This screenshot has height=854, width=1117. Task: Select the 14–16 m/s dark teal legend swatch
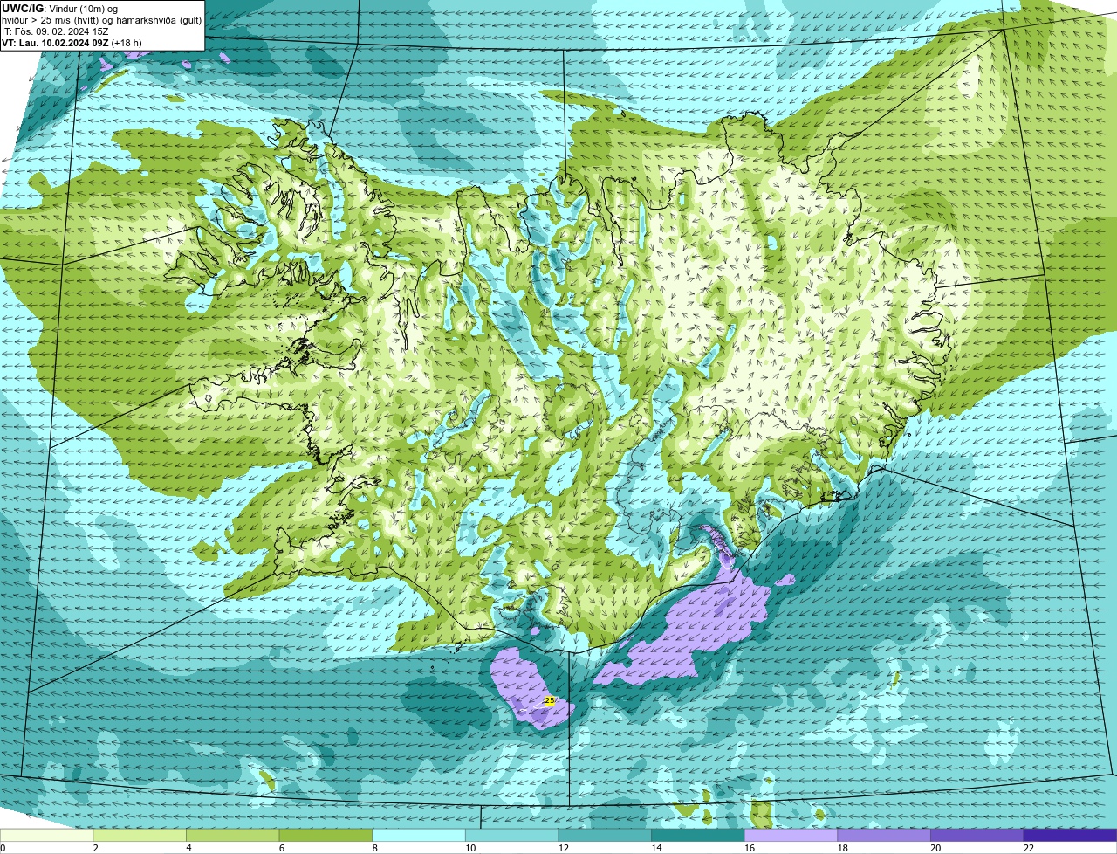tap(698, 835)
